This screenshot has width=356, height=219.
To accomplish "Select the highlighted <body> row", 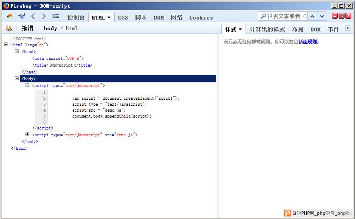I will [118, 79].
